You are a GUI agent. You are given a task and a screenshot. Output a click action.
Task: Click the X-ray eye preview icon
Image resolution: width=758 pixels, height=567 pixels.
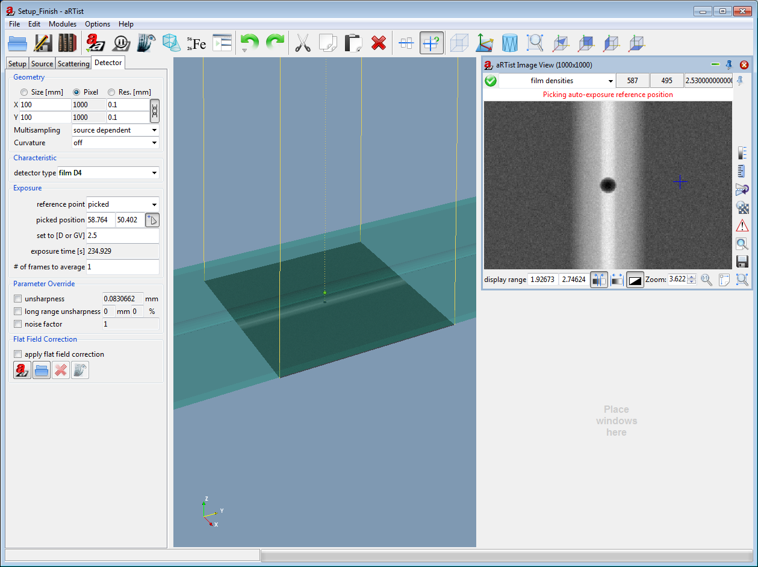pos(146,43)
